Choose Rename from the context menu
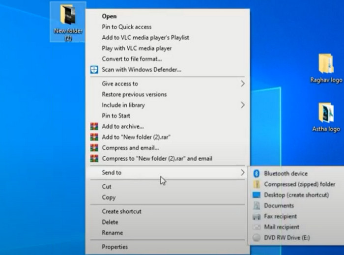 click(168, 232)
